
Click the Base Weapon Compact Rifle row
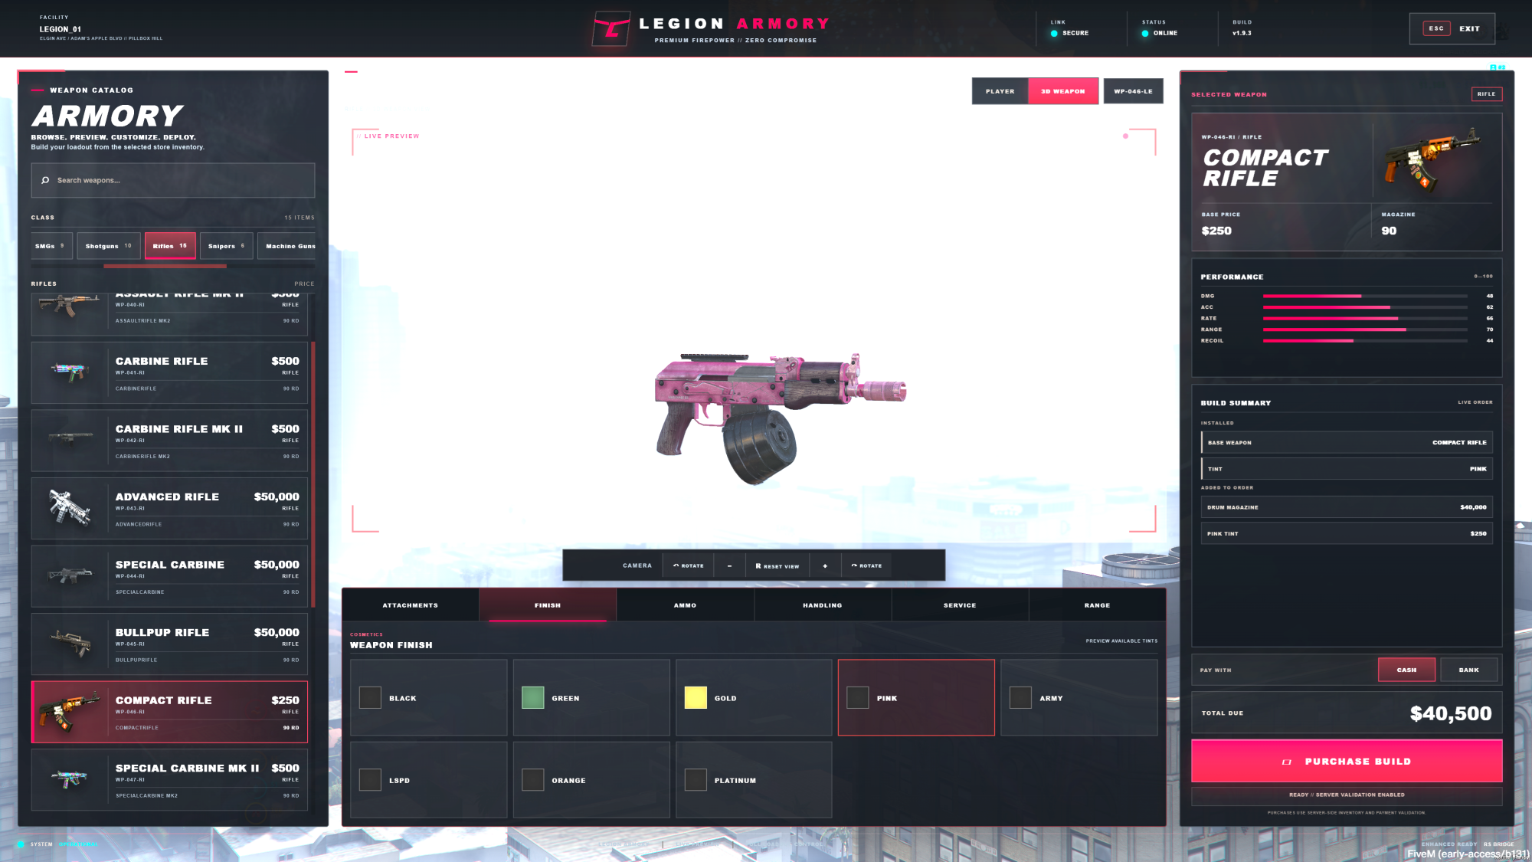tap(1347, 442)
